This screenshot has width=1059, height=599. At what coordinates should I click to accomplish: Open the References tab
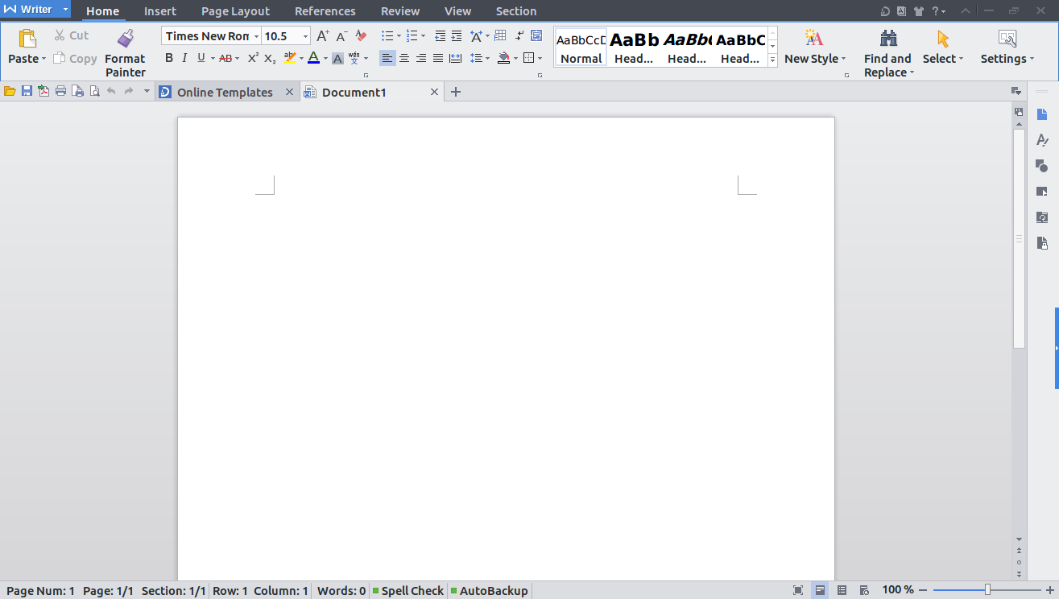325,11
